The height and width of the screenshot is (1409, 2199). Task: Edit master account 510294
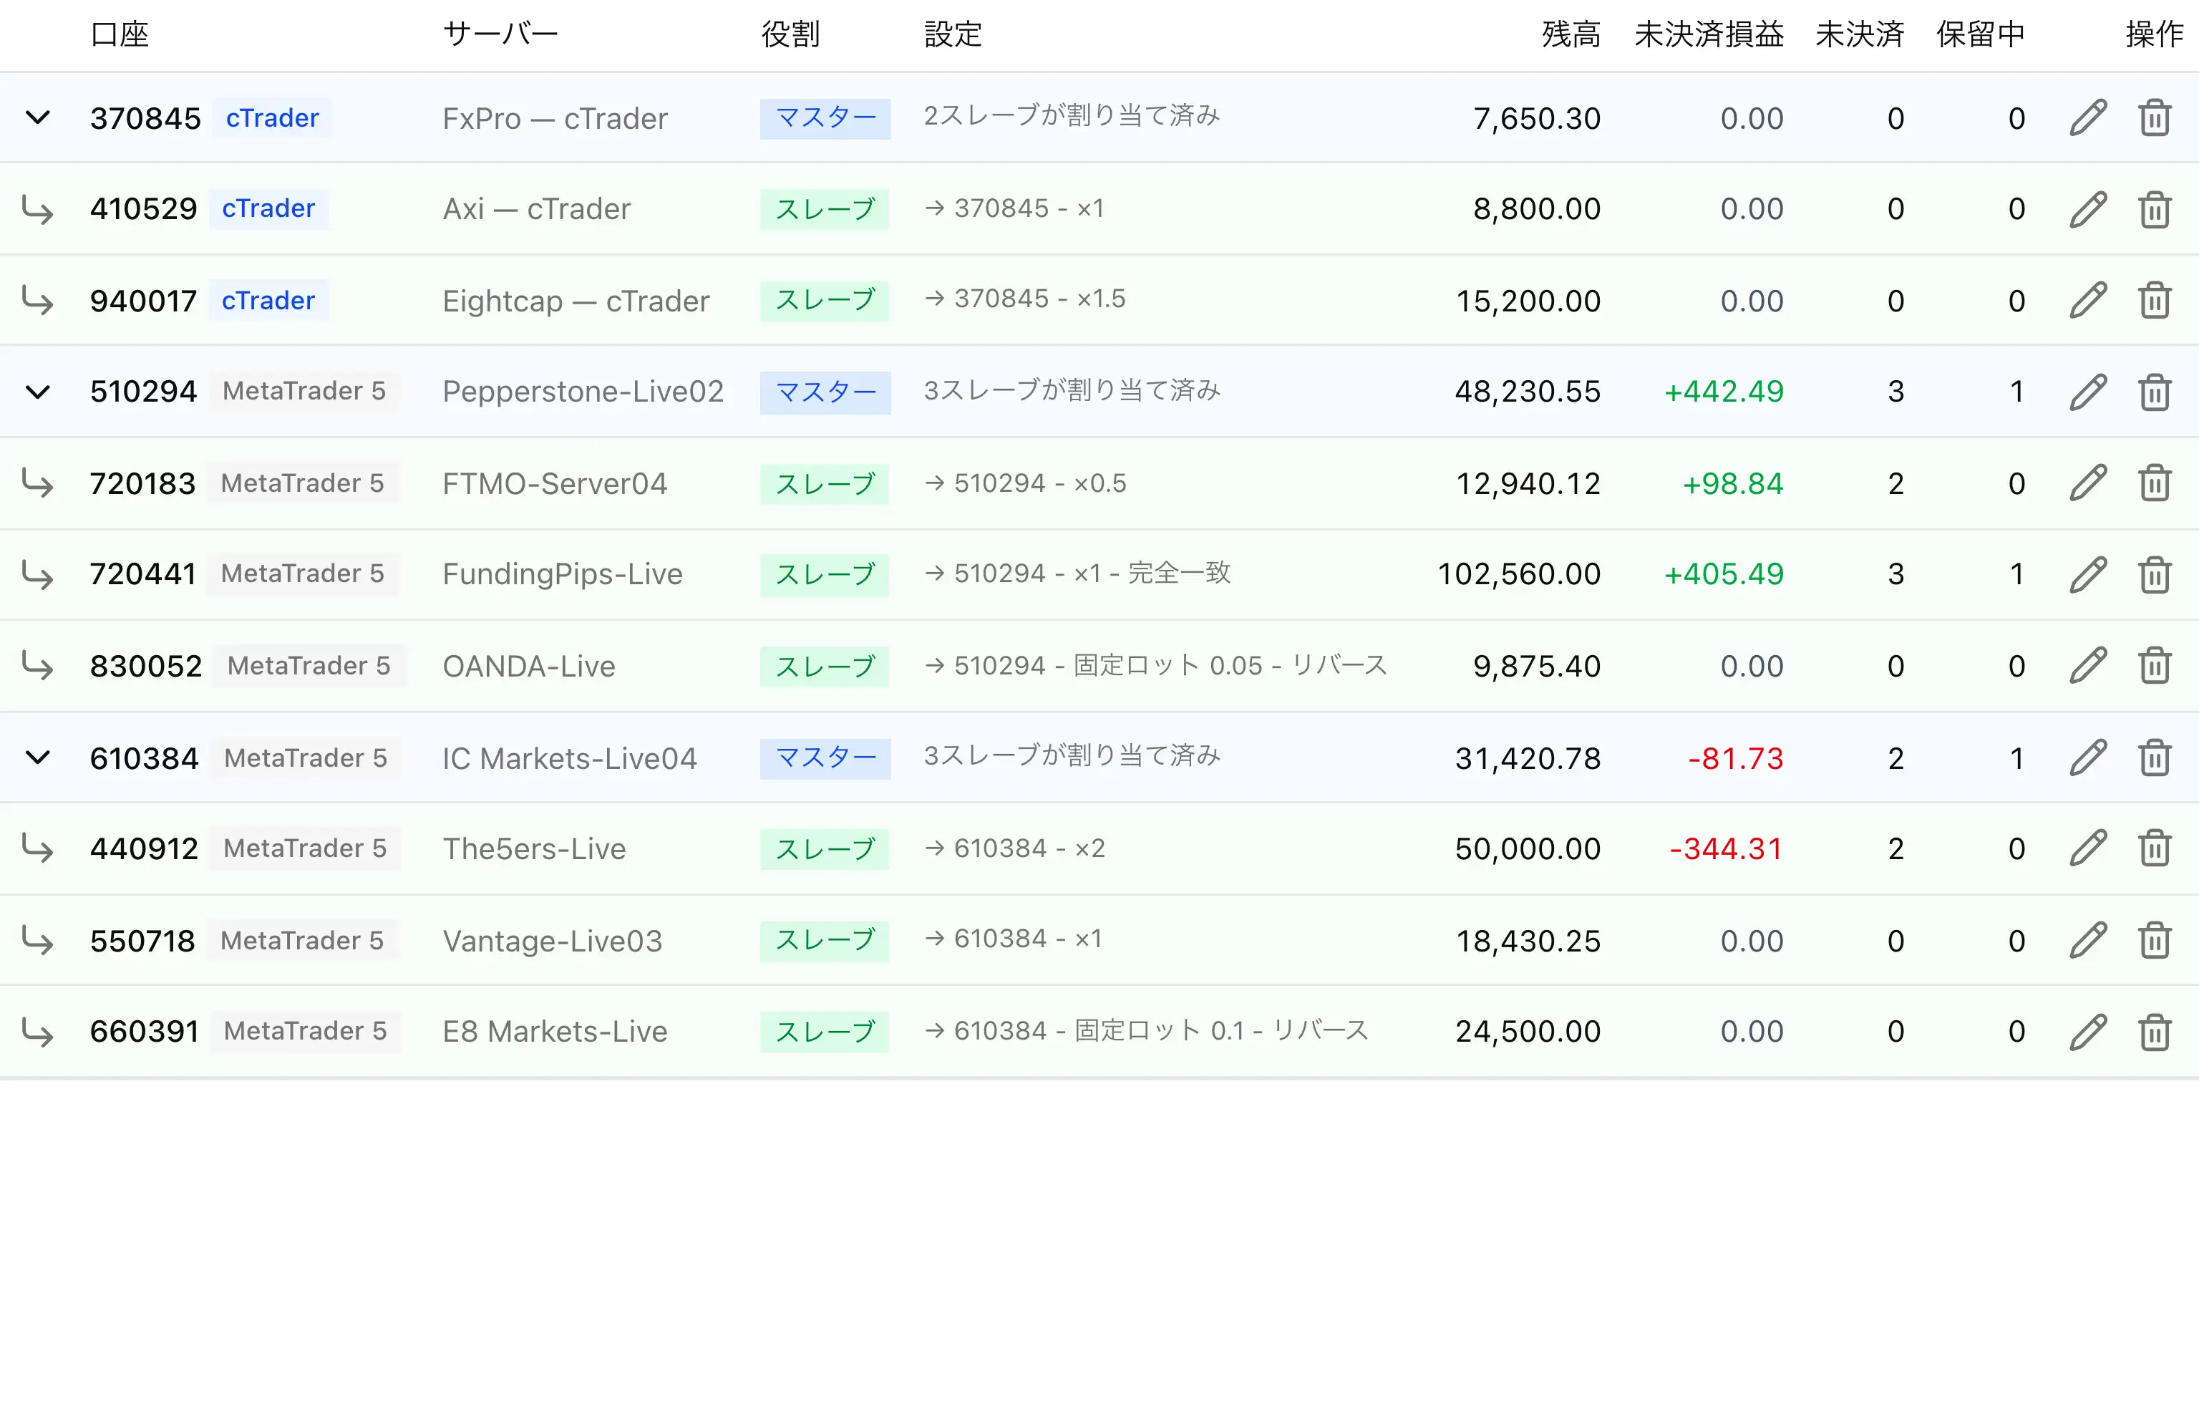tap(2088, 392)
